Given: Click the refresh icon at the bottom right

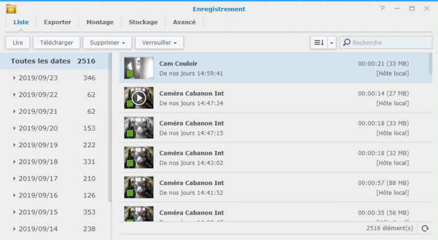Looking at the screenshot, I should click(425, 228).
